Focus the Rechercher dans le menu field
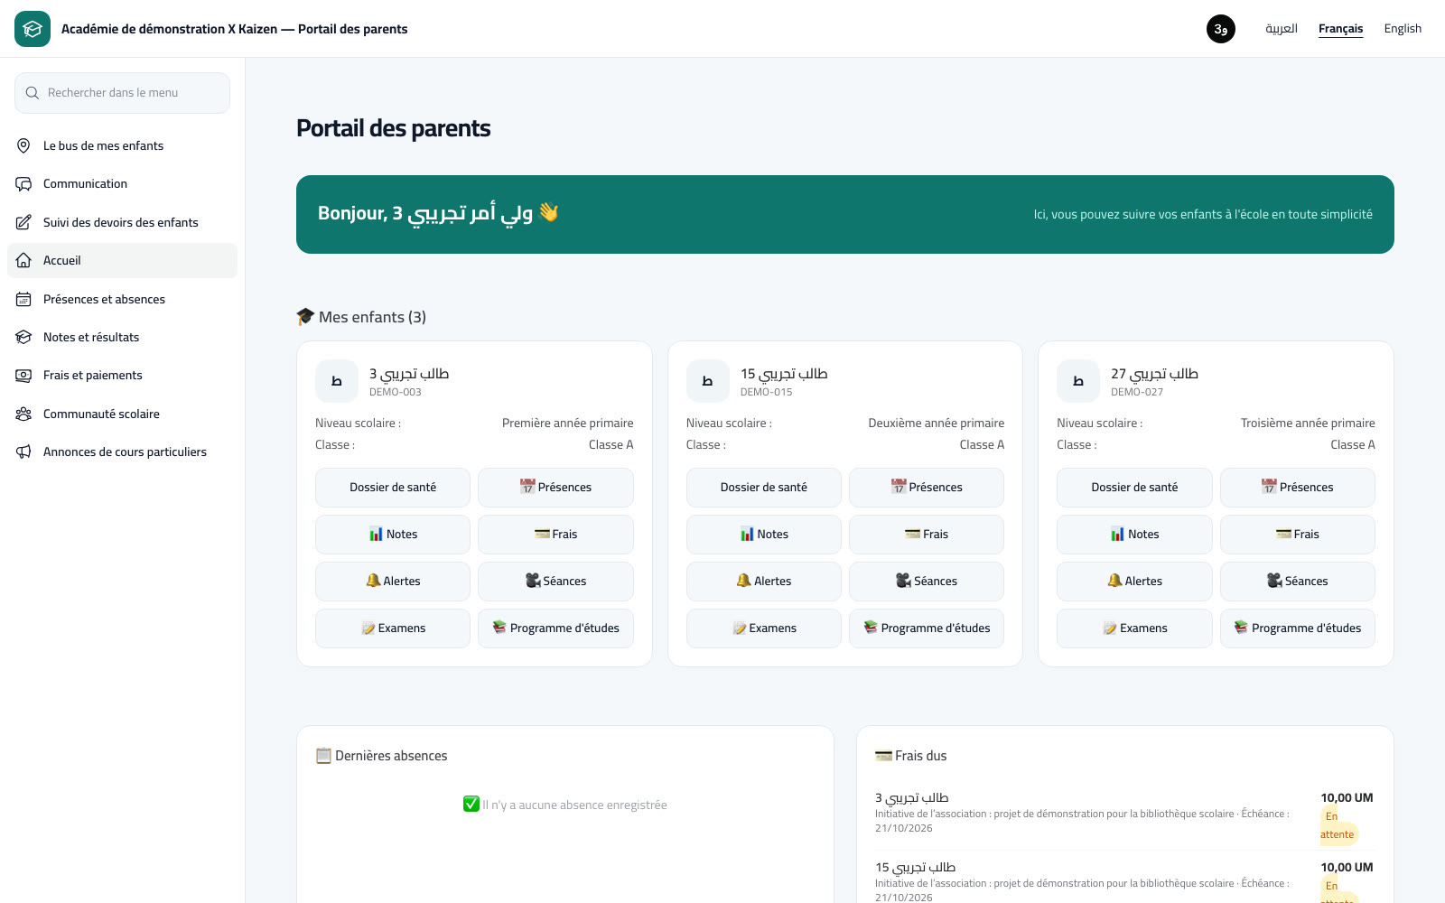This screenshot has height=903, width=1445. pos(122,93)
